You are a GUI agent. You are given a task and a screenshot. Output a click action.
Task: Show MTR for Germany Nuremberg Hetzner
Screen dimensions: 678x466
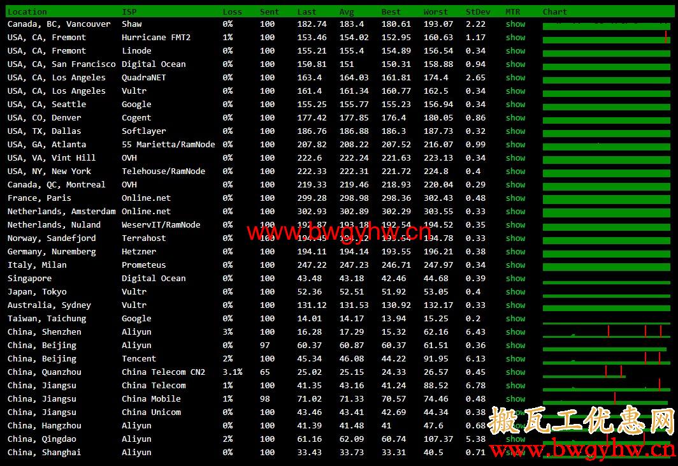click(516, 252)
